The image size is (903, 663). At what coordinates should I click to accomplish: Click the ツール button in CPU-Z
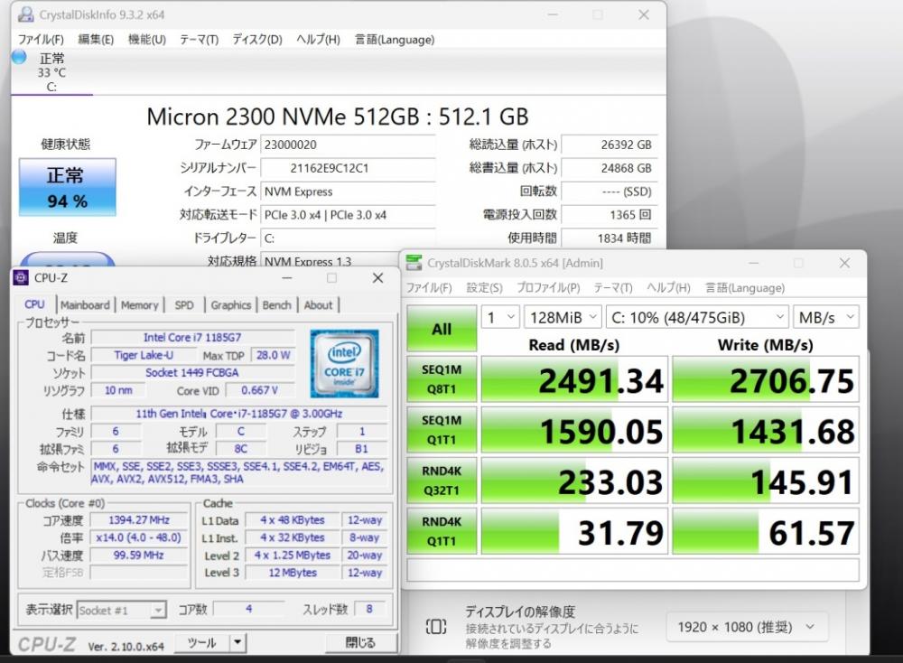(201, 643)
